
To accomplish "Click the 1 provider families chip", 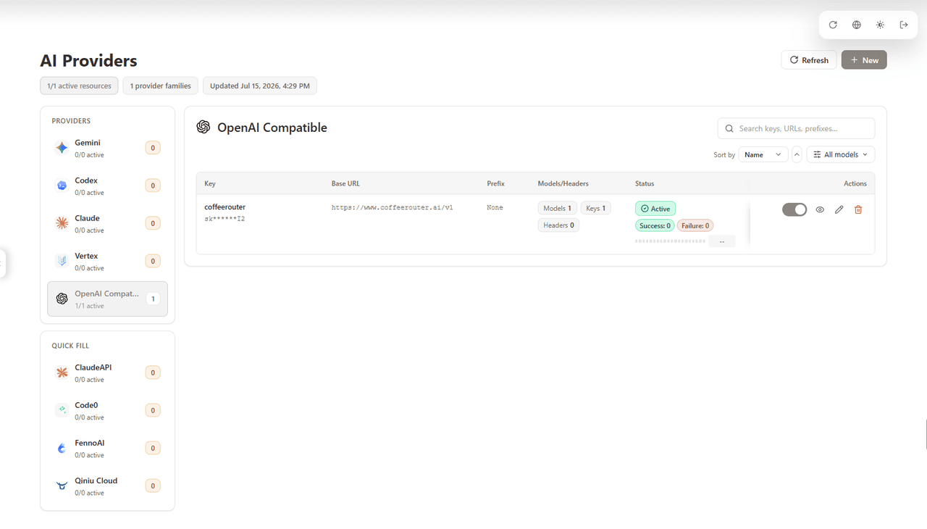I will coord(161,86).
